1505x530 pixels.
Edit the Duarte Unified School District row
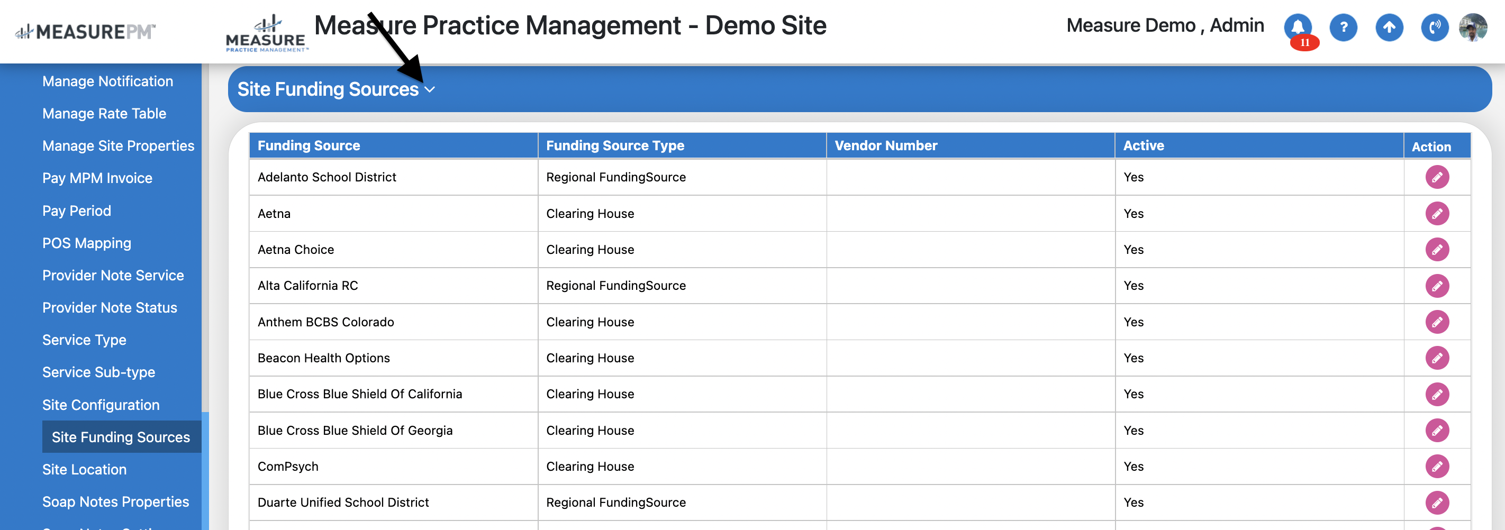(1437, 502)
